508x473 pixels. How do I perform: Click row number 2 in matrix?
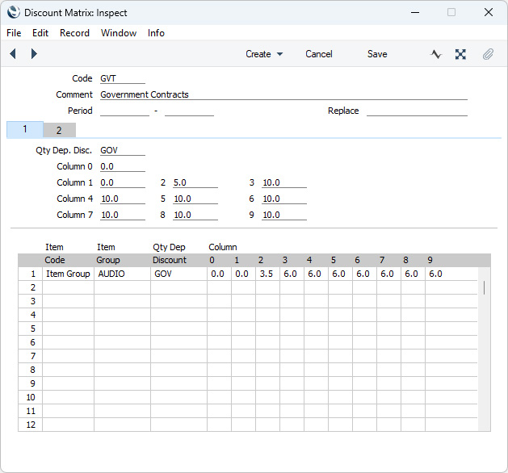(31, 287)
